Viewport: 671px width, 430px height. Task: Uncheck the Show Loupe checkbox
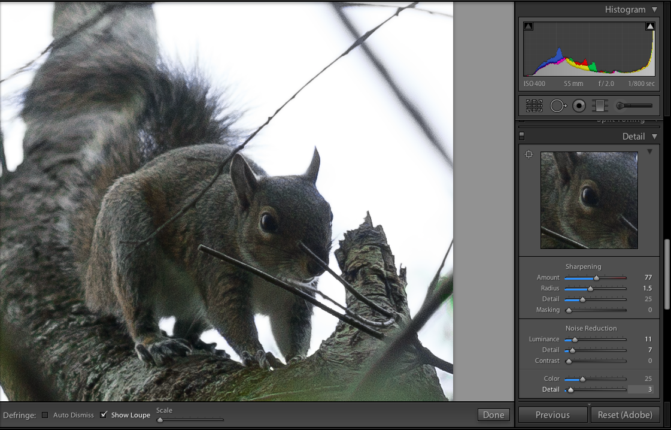click(104, 415)
